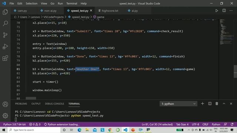Show the OUTPUT panel tab
The width and height of the screenshot is (237, 133).
pyautogui.click(x=36, y=104)
